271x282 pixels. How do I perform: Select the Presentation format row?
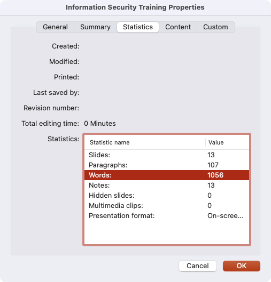pyautogui.click(x=167, y=216)
